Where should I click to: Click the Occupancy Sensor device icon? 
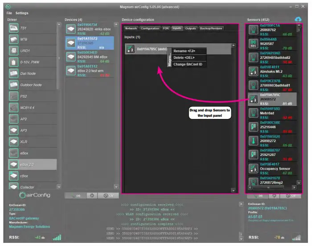(253, 168)
